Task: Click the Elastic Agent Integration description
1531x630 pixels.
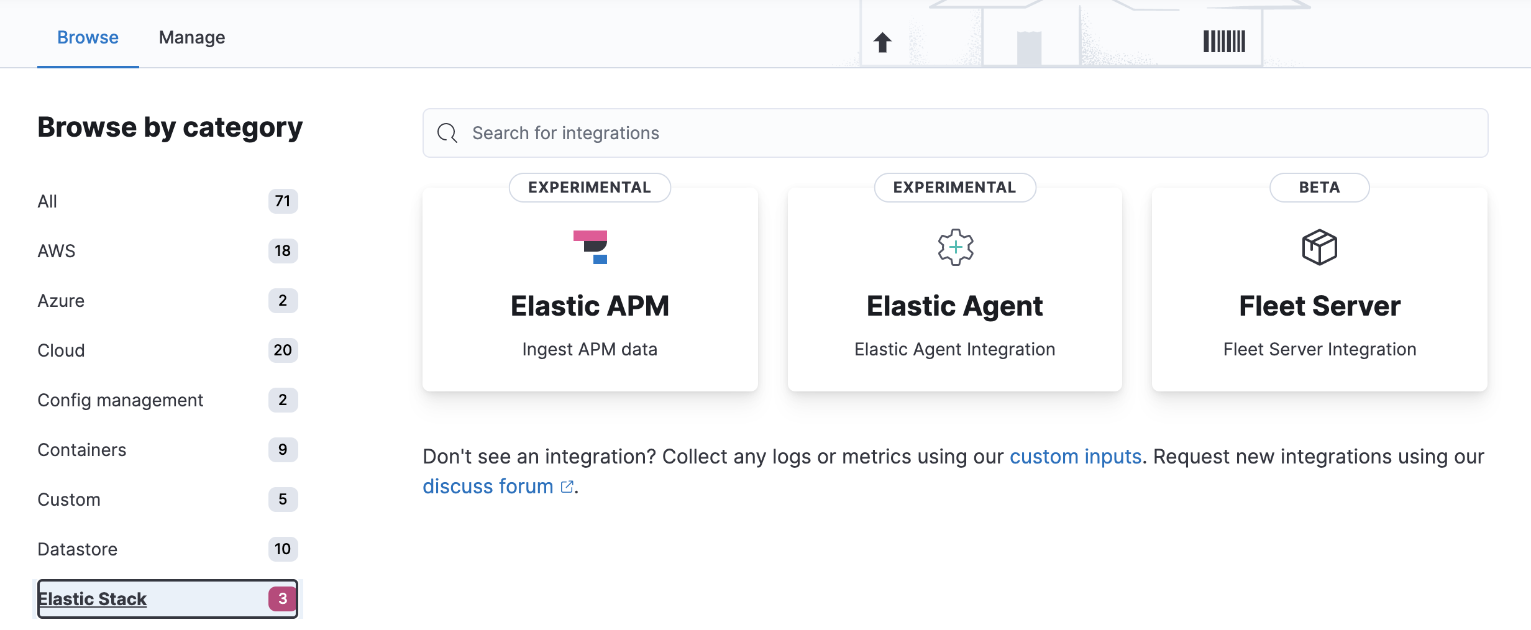Action: [x=955, y=349]
